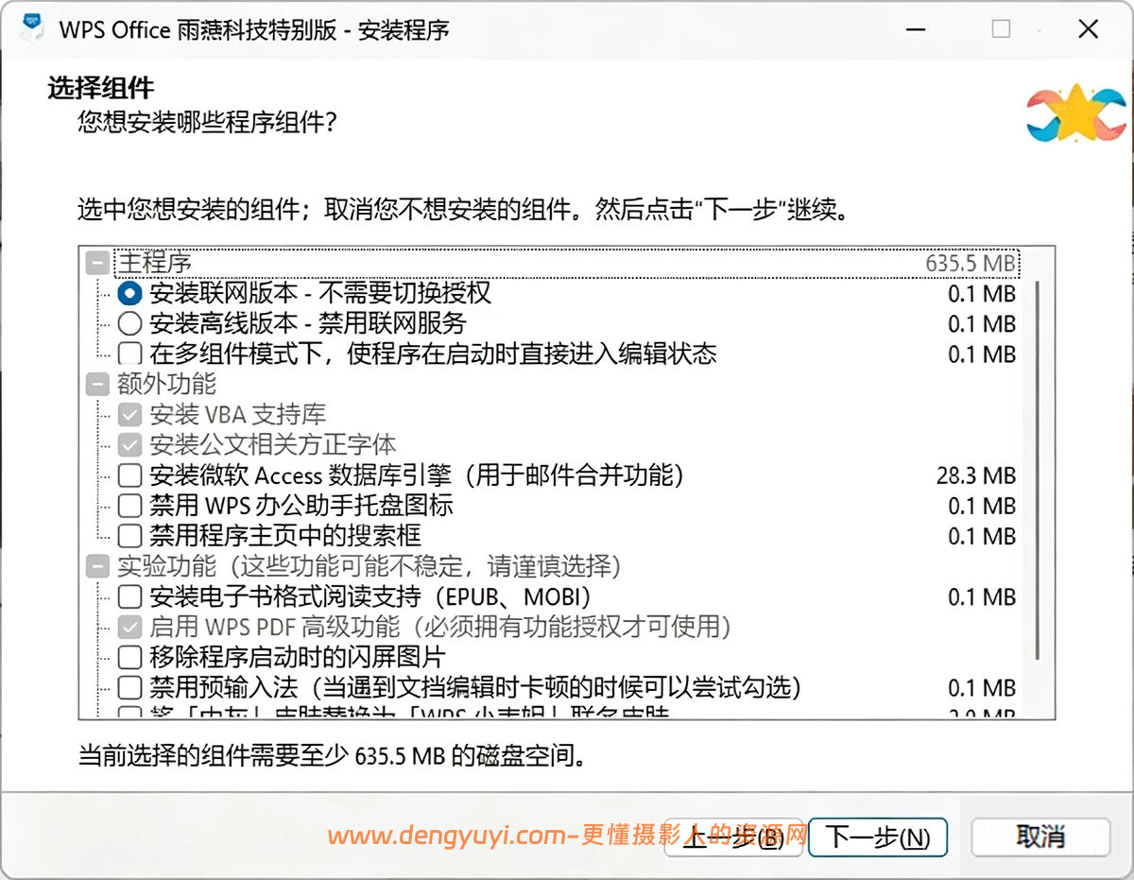Screen dimensions: 1134x880
Task: Click the star logo at top right
Action: 1076,112
